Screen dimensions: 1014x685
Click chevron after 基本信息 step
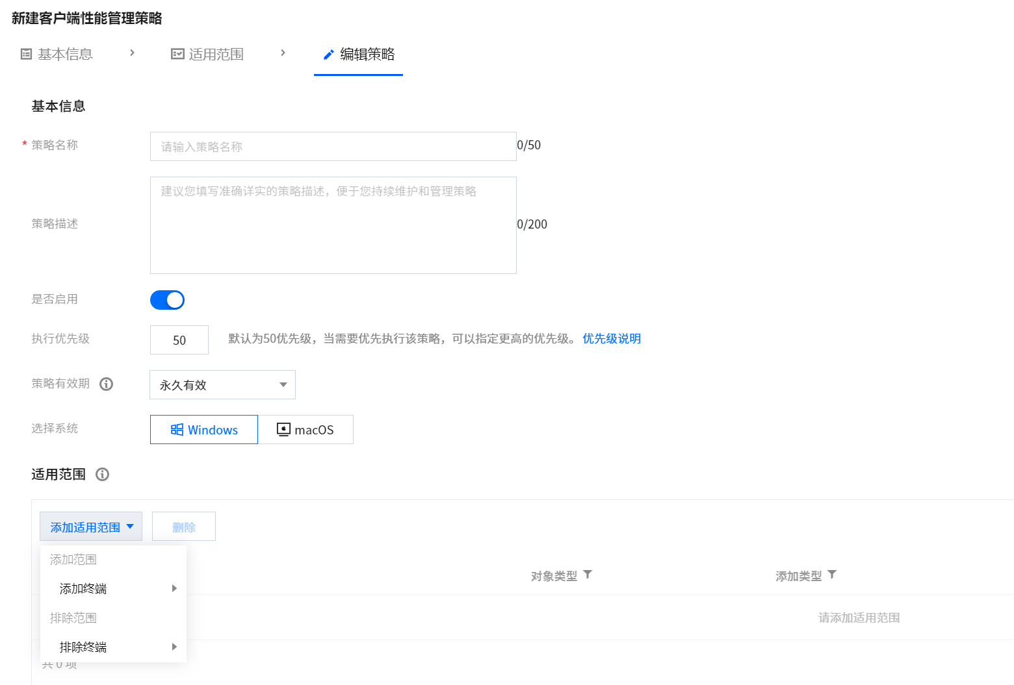[x=133, y=53]
